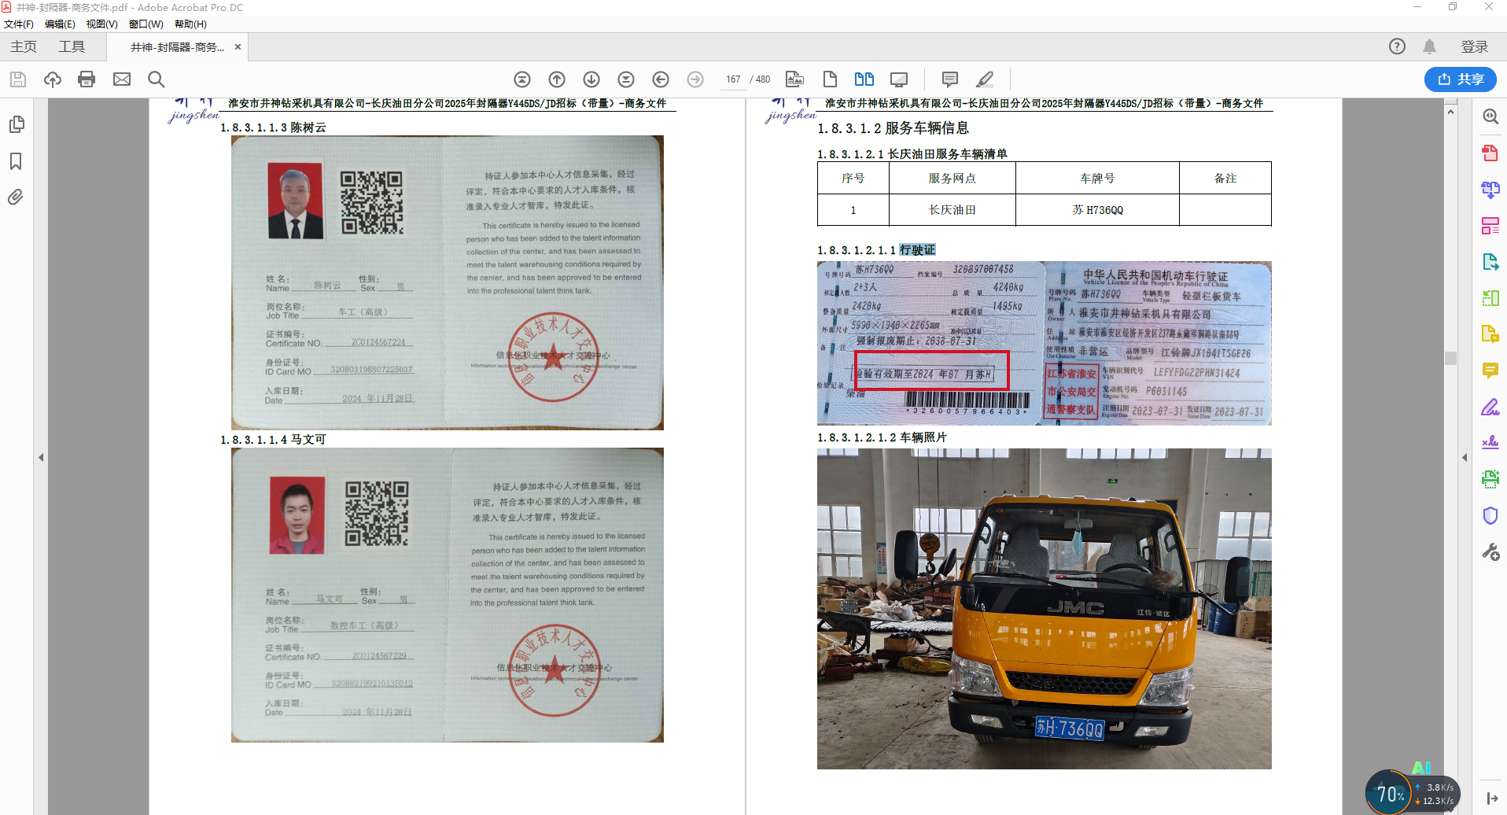Collapse the right tools pane arrow
The width and height of the screenshot is (1507, 815).
[x=1465, y=457]
